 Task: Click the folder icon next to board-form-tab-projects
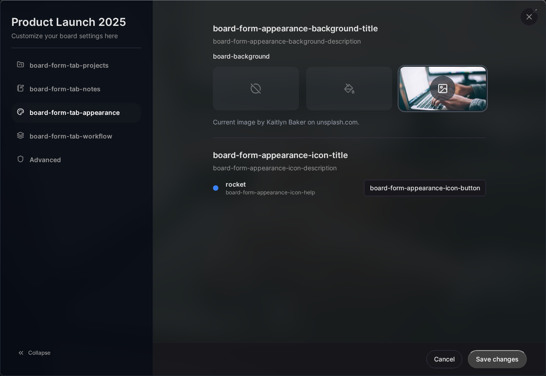click(20, 65)
